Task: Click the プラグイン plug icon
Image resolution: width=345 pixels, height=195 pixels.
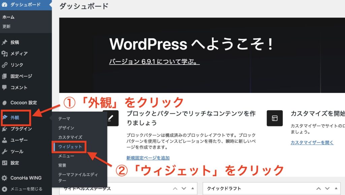Action: coord(5,129)
